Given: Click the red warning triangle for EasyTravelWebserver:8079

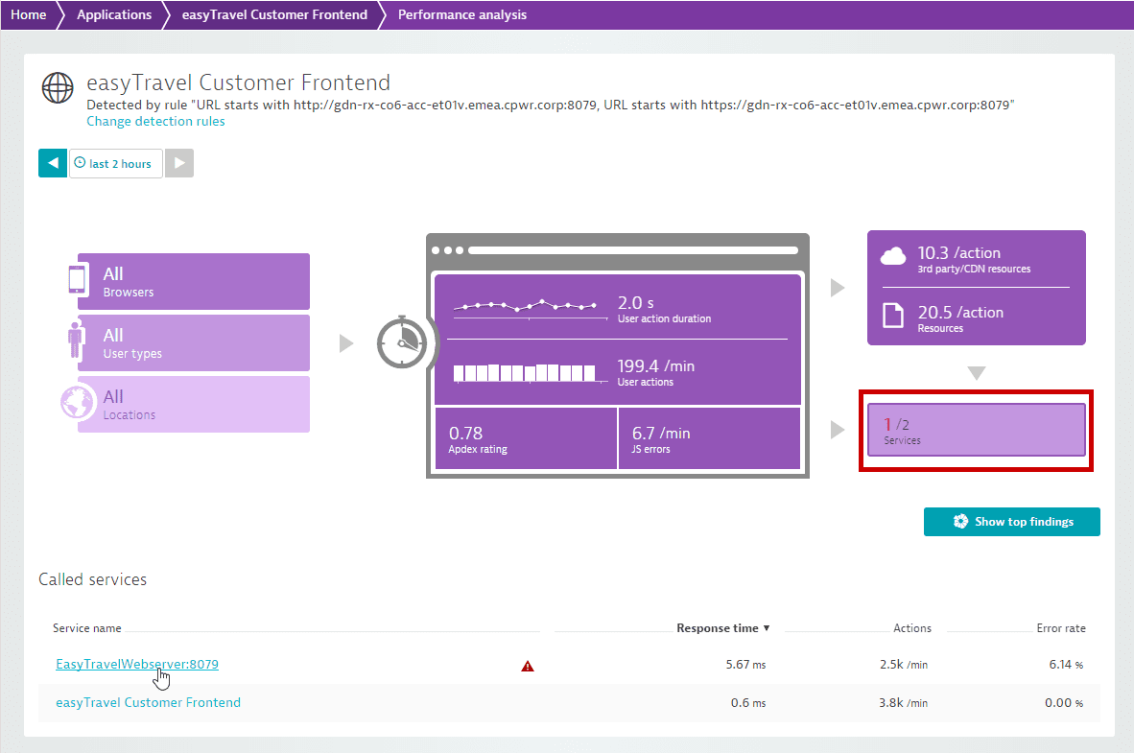Looking at the screenshot, I should [x=528, y=667].
